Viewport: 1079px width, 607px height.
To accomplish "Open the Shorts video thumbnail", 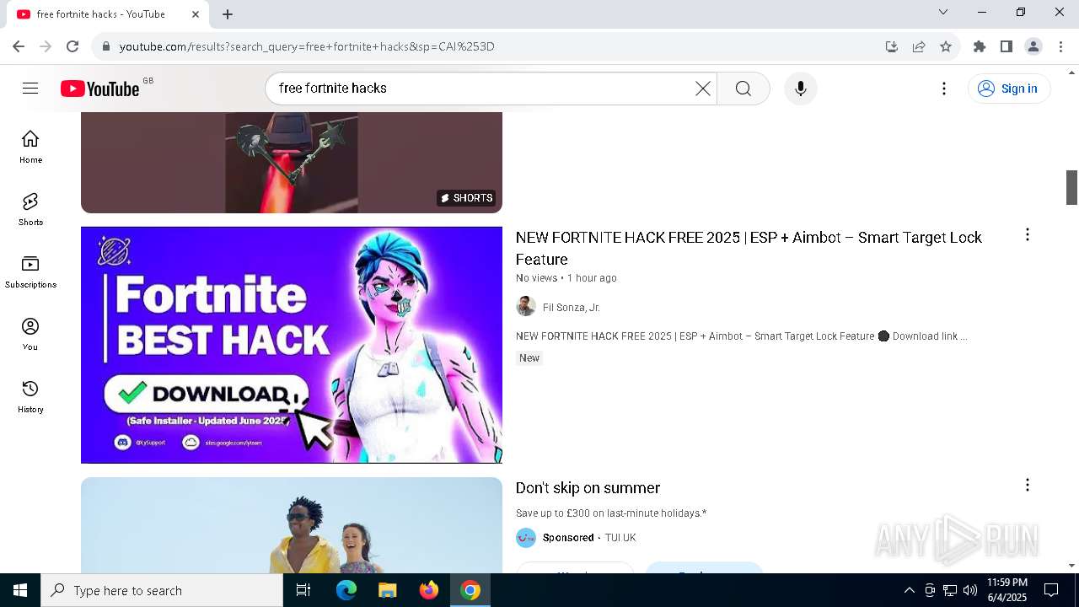I will [292, 163].
